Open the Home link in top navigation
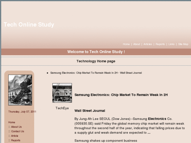 pyautogui.click(x=126, y=44)
